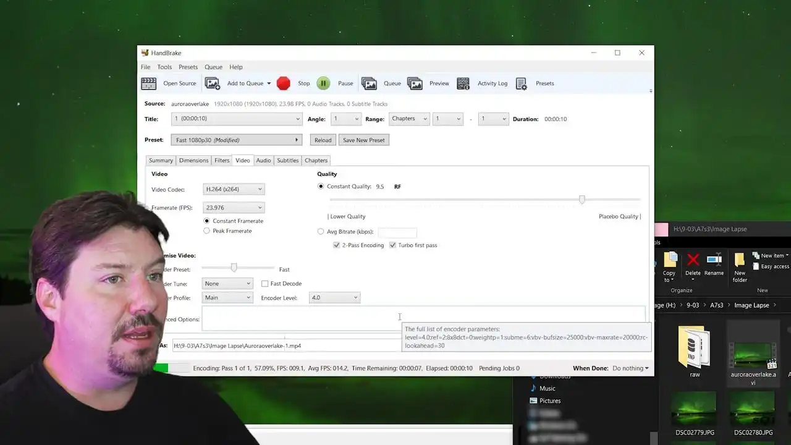Image resolution: width=791 pixels, height=445 pixels.
Task: Switch to the Chapters tab
Action: (x=316, y=161)
